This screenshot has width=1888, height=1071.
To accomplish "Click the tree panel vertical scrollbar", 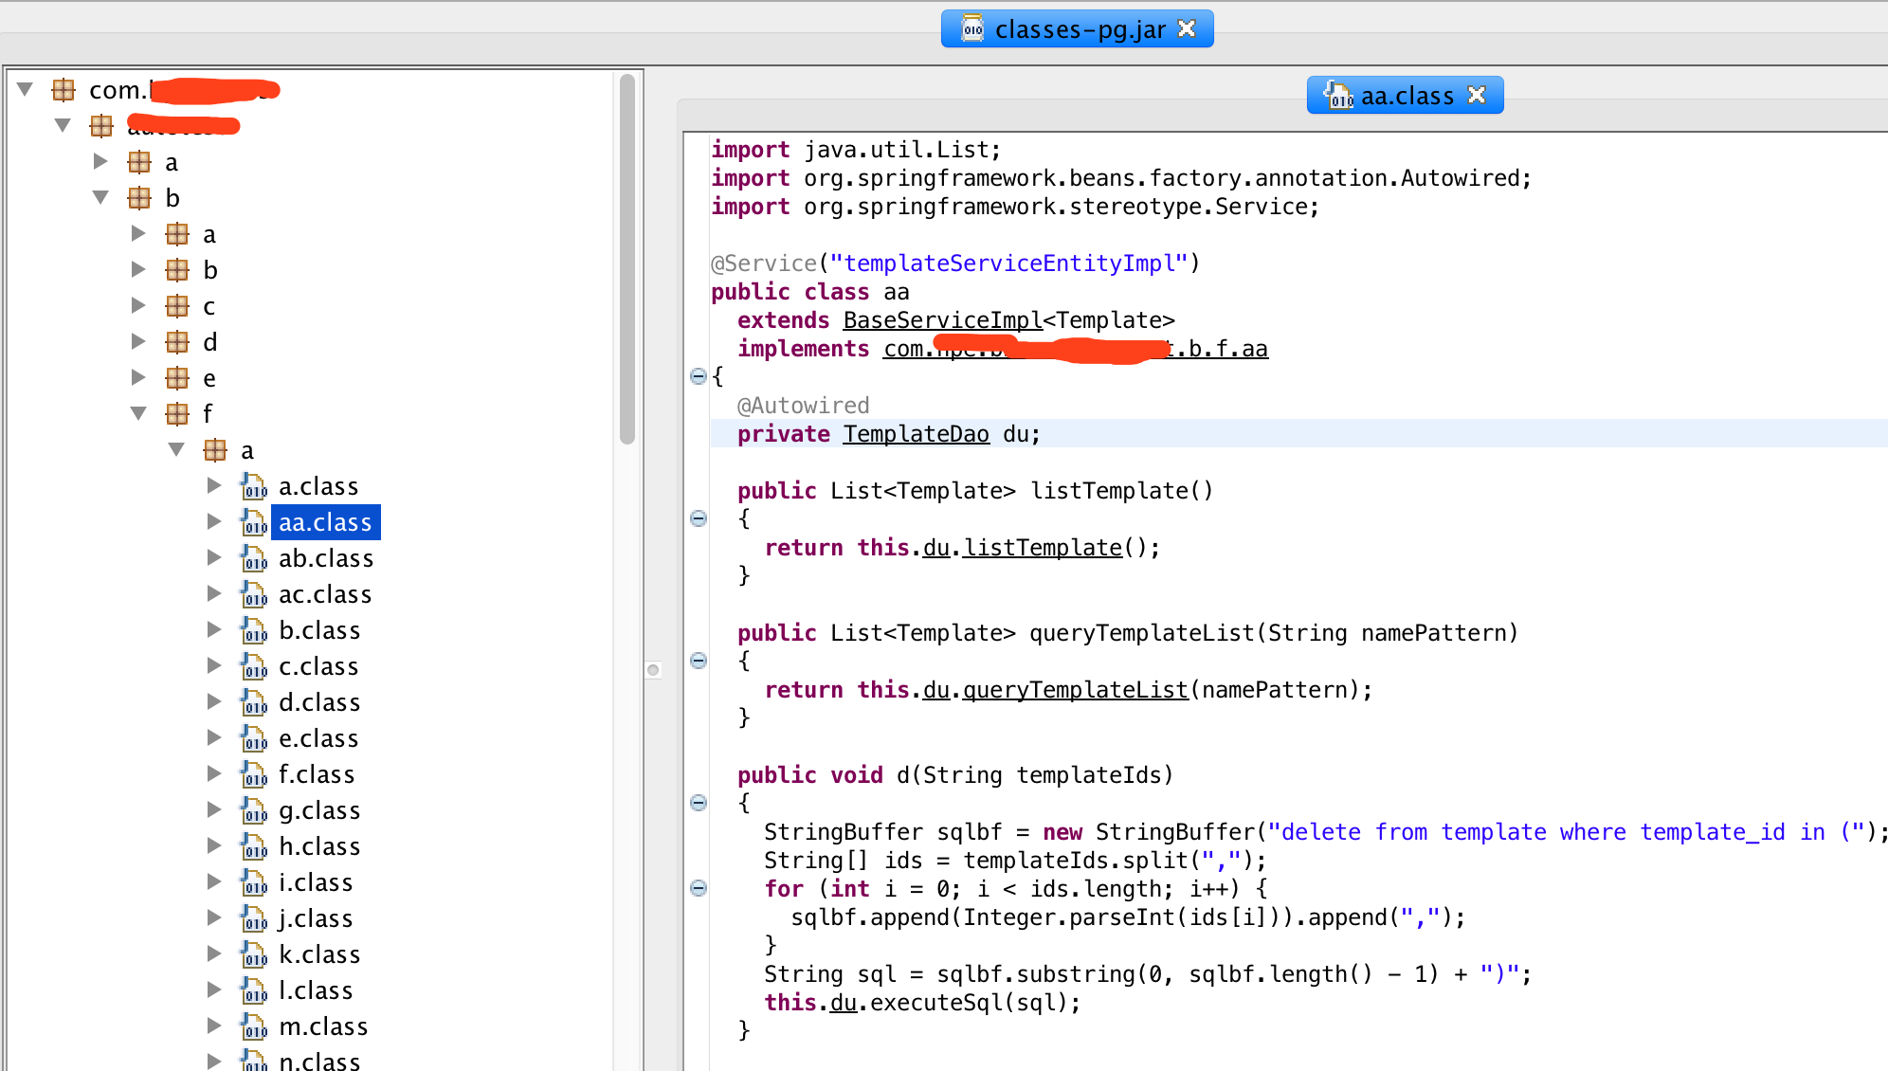I will pos(627,256).
